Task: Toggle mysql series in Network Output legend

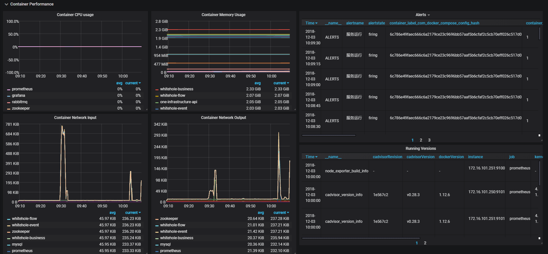Action: pyautogui.click(x=165, y=244)
